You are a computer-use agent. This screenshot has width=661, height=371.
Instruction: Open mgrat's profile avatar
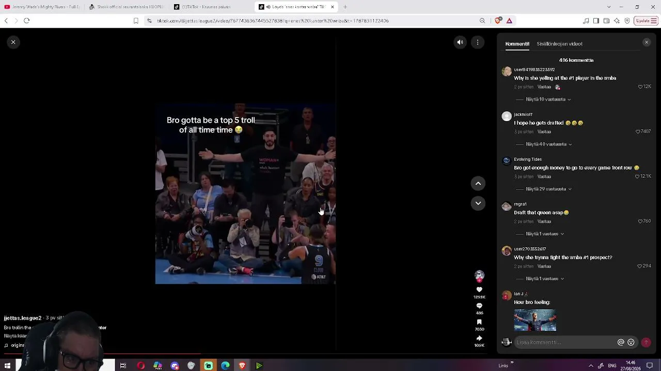[x=507, y=206]
